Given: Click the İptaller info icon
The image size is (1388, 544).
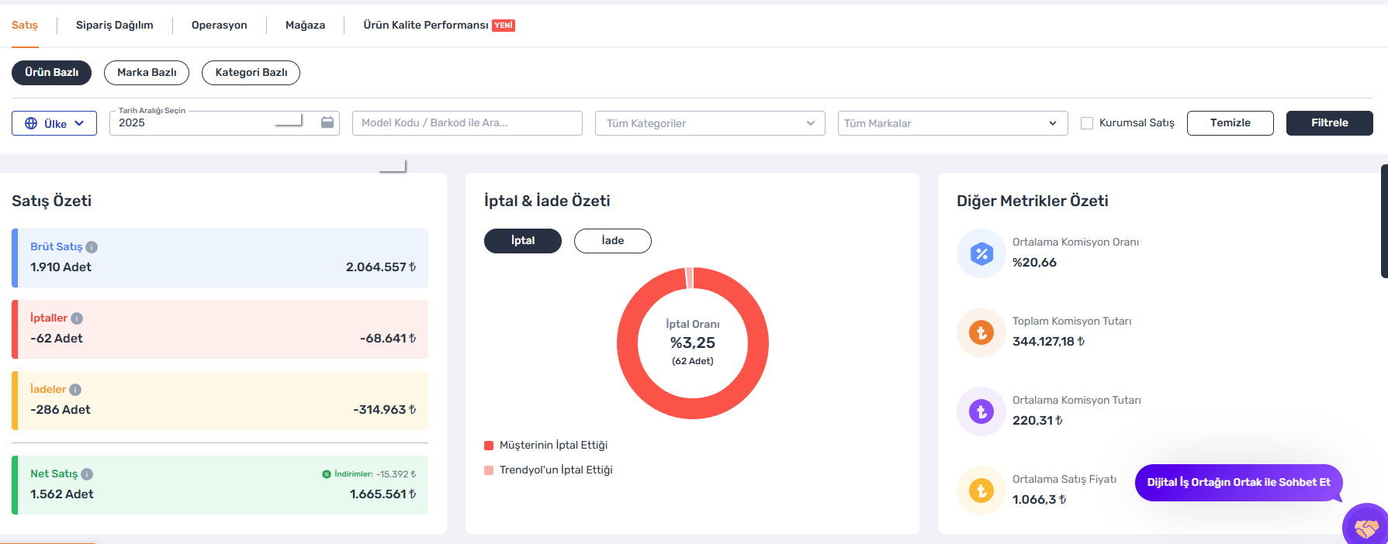Looking at the screenshot, I should (x=77, y=318).
